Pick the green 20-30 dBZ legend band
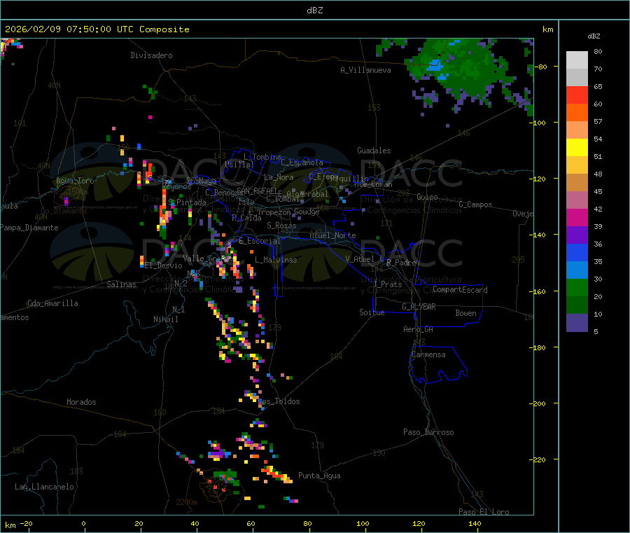Image resolution: width=630 pixels, height=533 pixels. click(577, 287)
